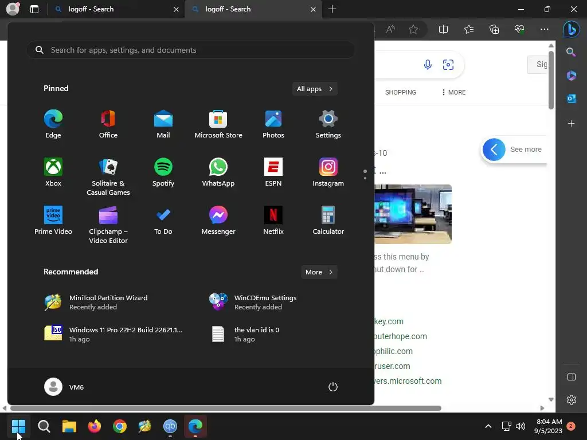Search by voice microphone icon

[428, 65]
